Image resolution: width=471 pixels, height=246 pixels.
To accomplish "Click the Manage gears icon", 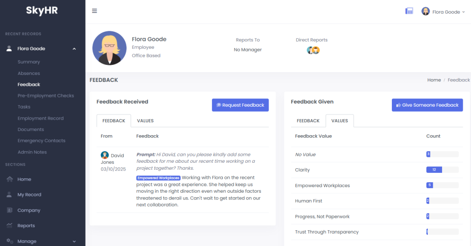I will tap(10, 241).
